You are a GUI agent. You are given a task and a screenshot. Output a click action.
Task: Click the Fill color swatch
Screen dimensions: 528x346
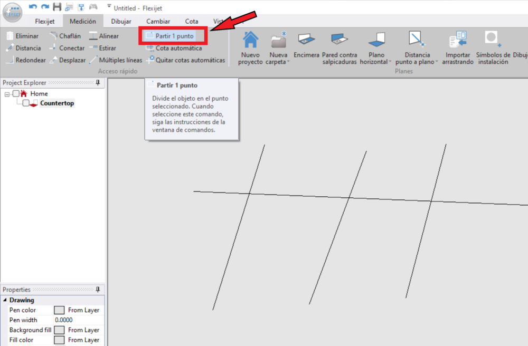pyautogui.click(x=59, y=340)
